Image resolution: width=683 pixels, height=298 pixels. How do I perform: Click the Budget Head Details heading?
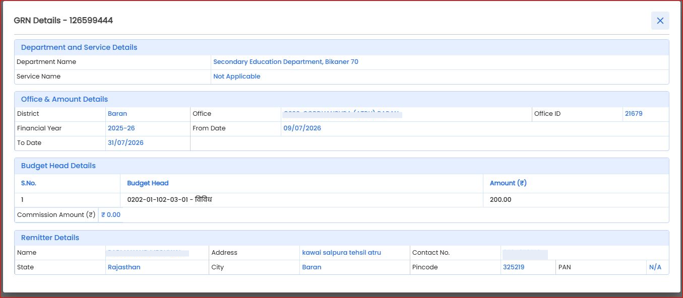[58, 166]
